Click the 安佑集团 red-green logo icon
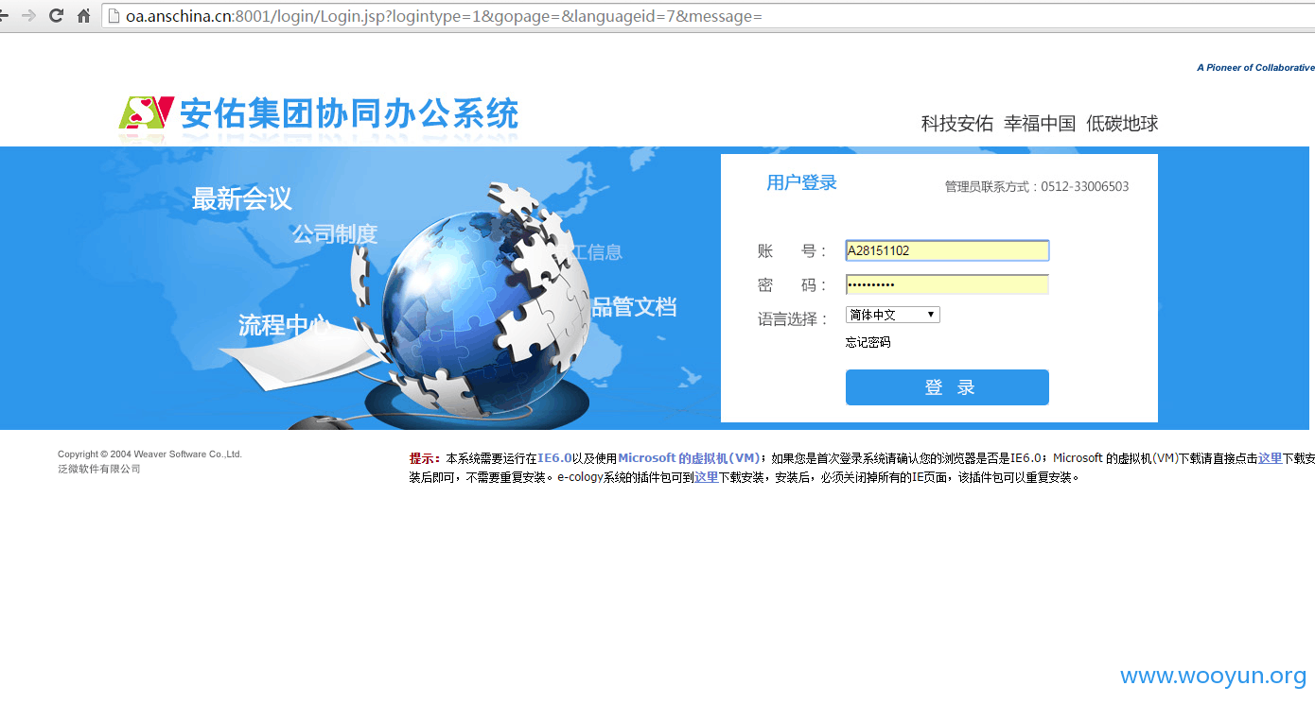Viewport: 1315px width, 703px height. click(x=146, y=112)
